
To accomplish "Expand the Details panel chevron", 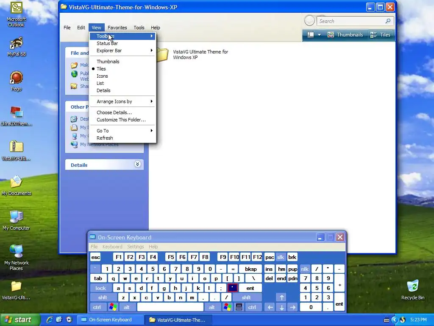I will [x=137, y=164].
